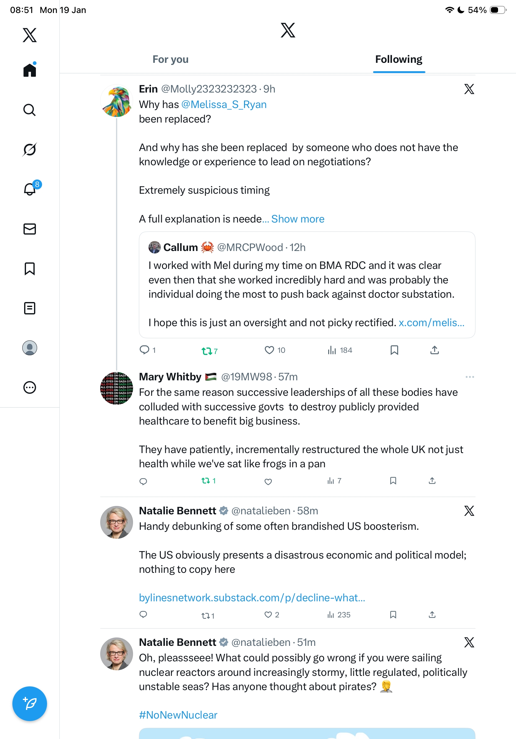Screen dimensions: 516x739
Task: Open Erin's eagle profile picture
Action: click(x=116, y=101)
